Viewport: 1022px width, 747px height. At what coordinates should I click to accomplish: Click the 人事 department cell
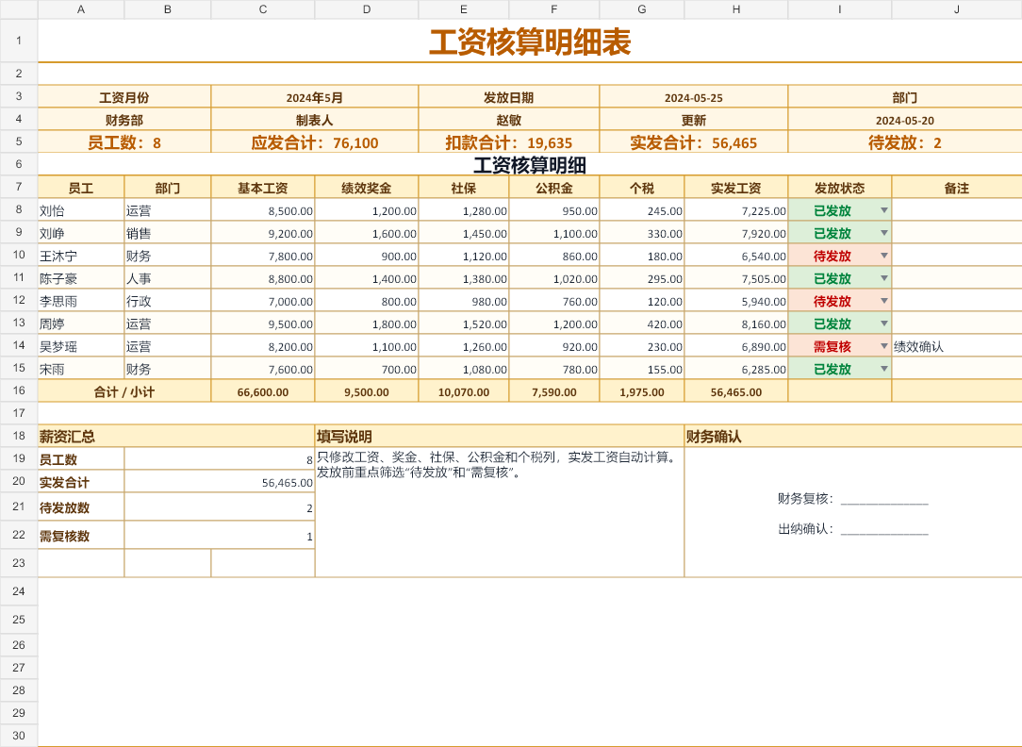pyautogui.click(x=168, y=278)
